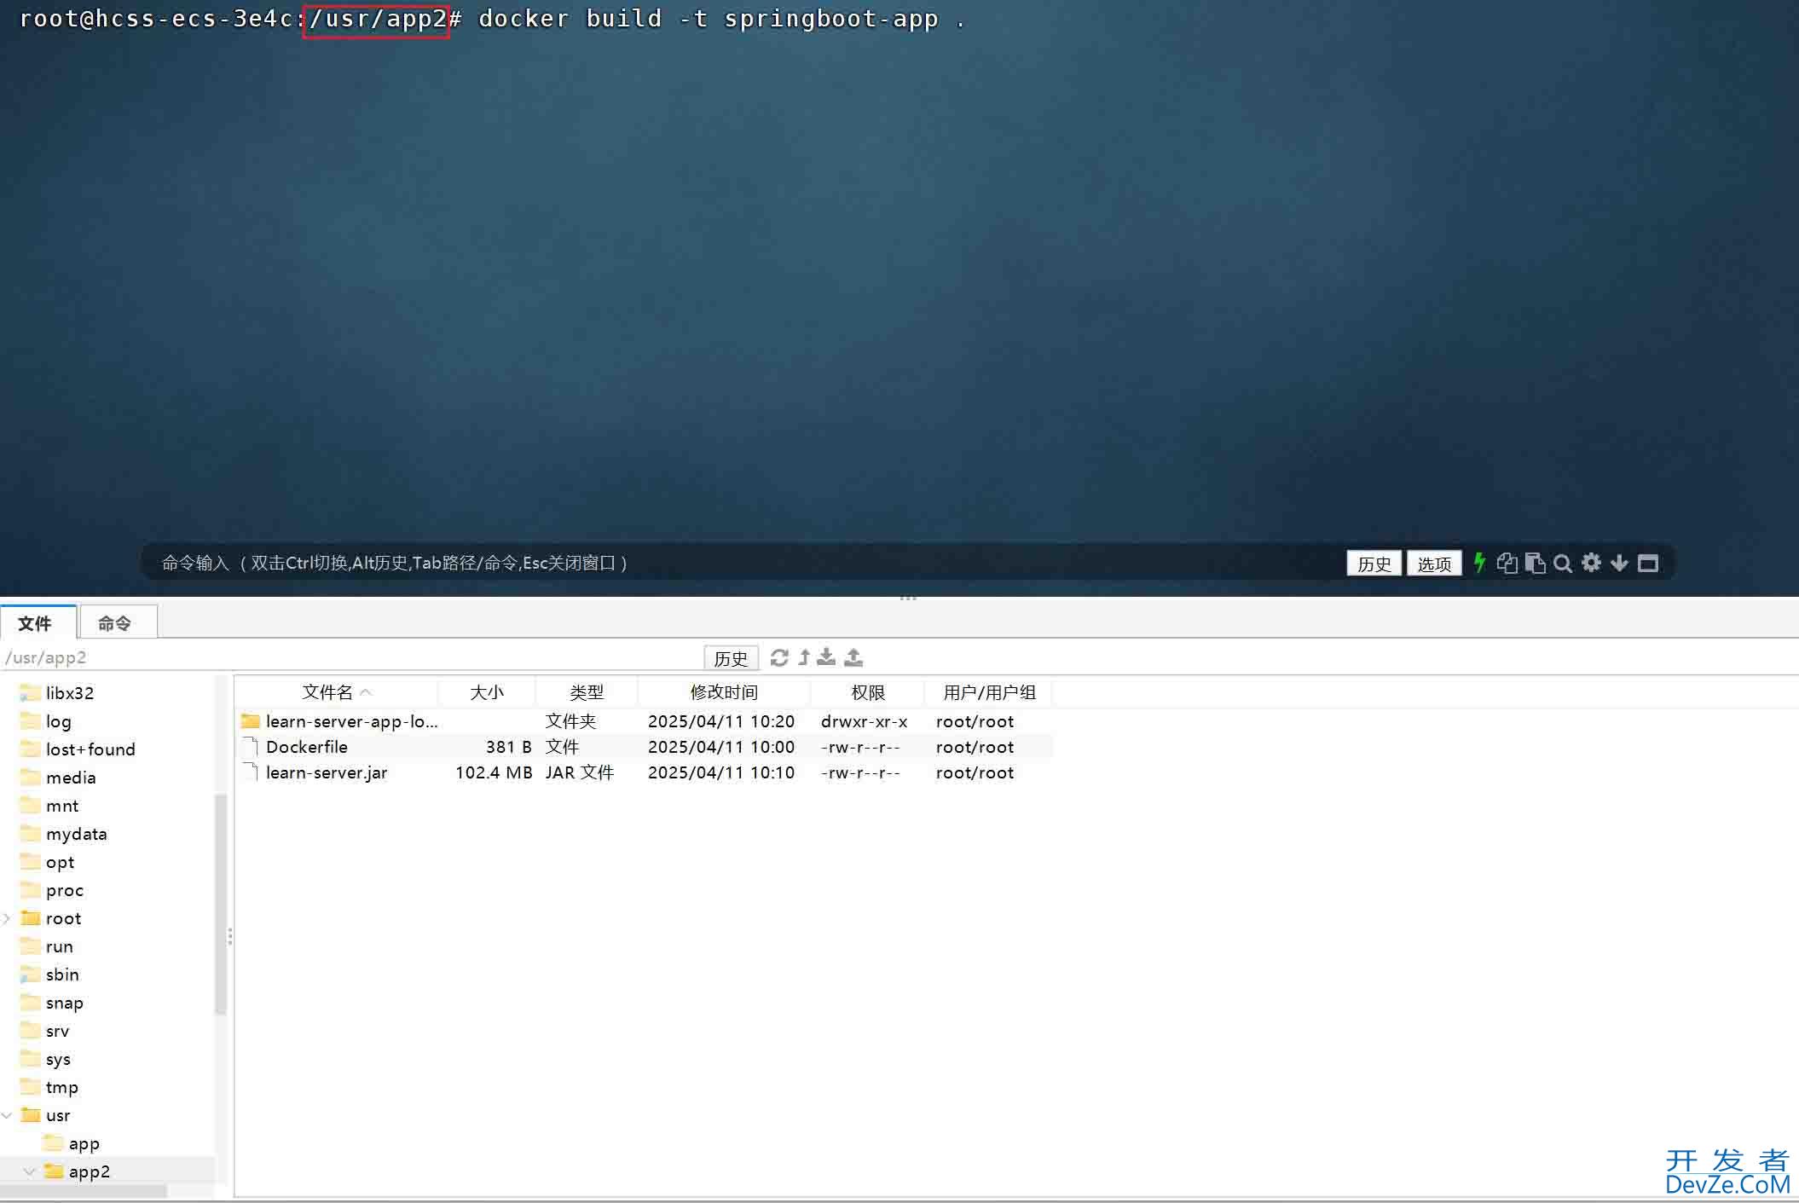Sort by 文件名 column header
This screenshot has width=1799, height=1203.
[x=336, y=692]
